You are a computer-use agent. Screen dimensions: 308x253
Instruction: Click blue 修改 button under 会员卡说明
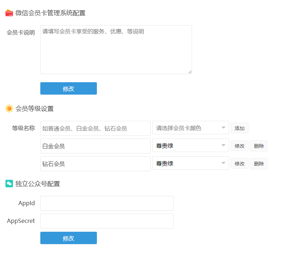pyautogui.click(x=68, y=89)
